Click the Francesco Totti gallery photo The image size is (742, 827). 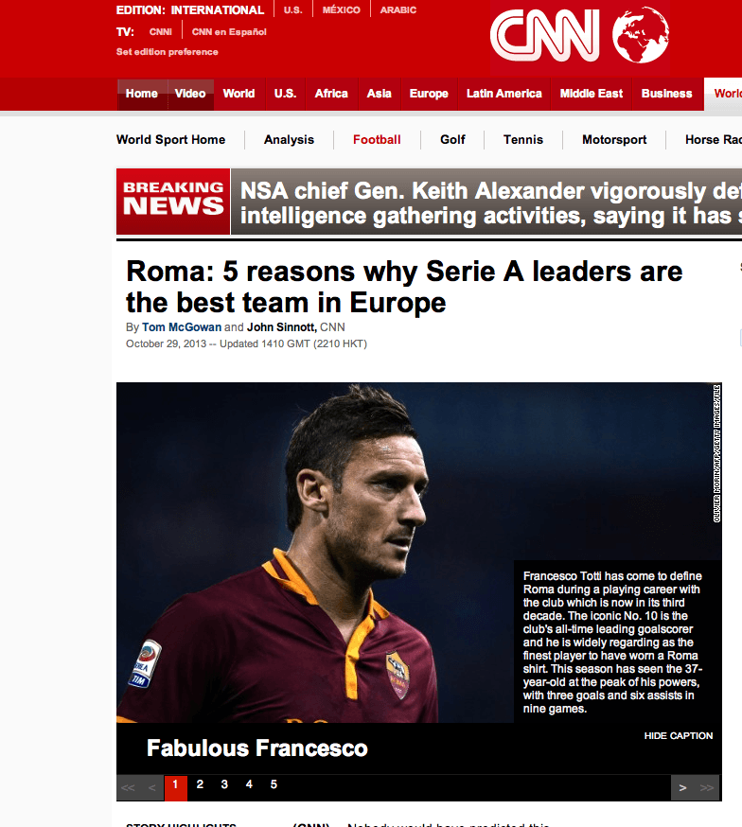(x=315, y=553)
